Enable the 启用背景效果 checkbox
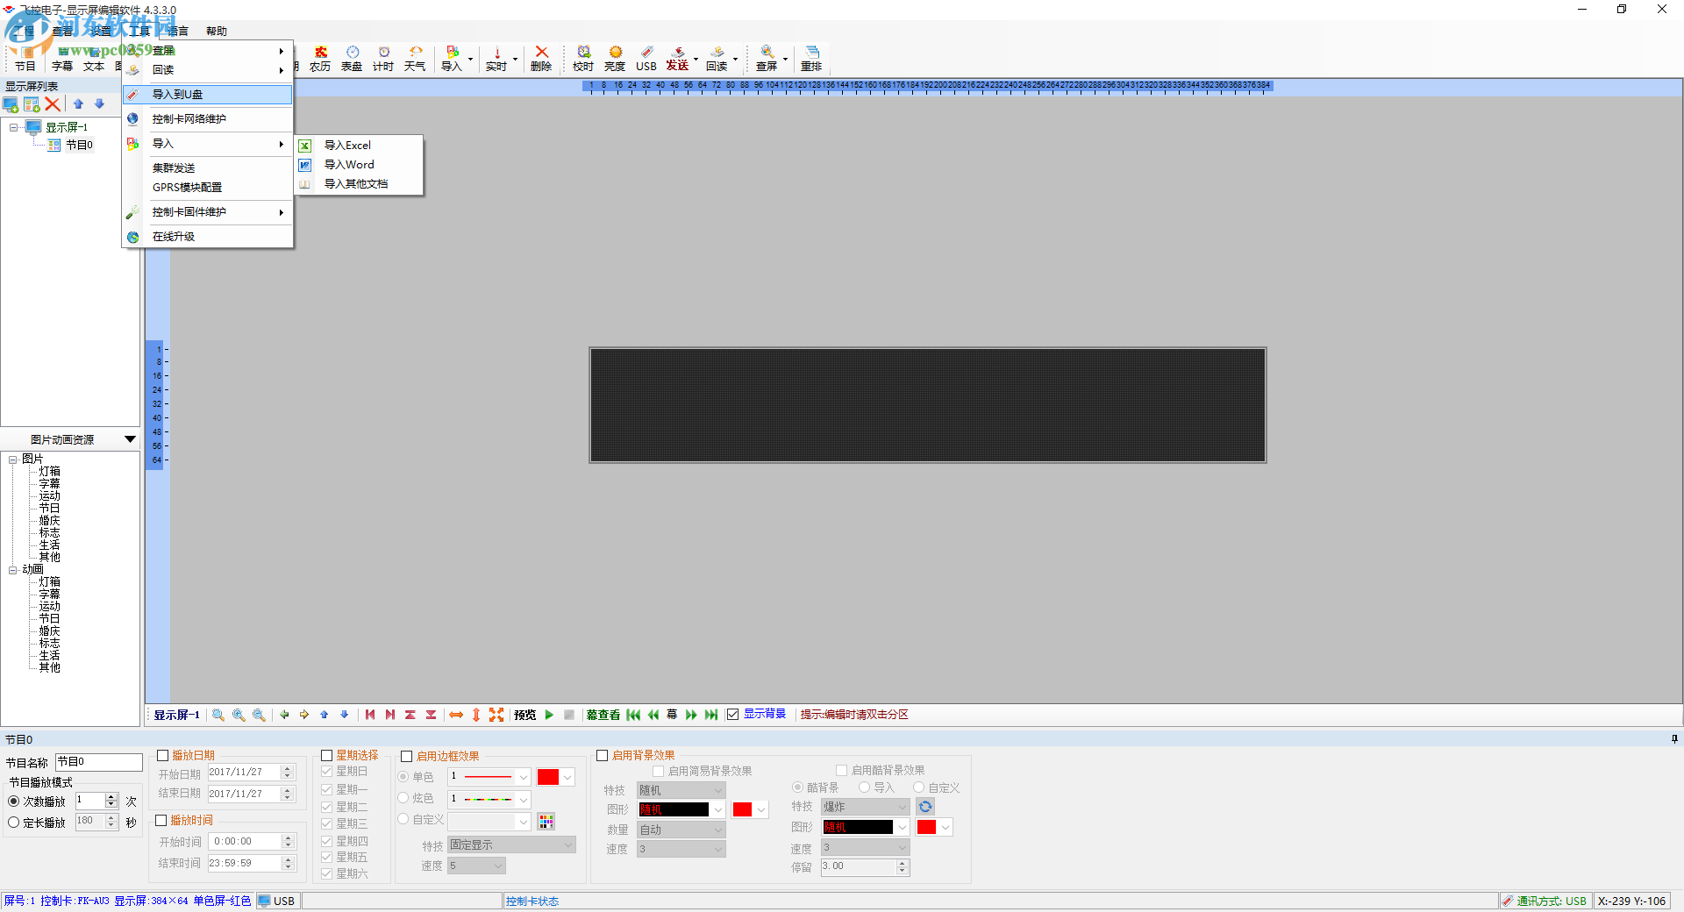1684x912 pixels. (603, 755)
